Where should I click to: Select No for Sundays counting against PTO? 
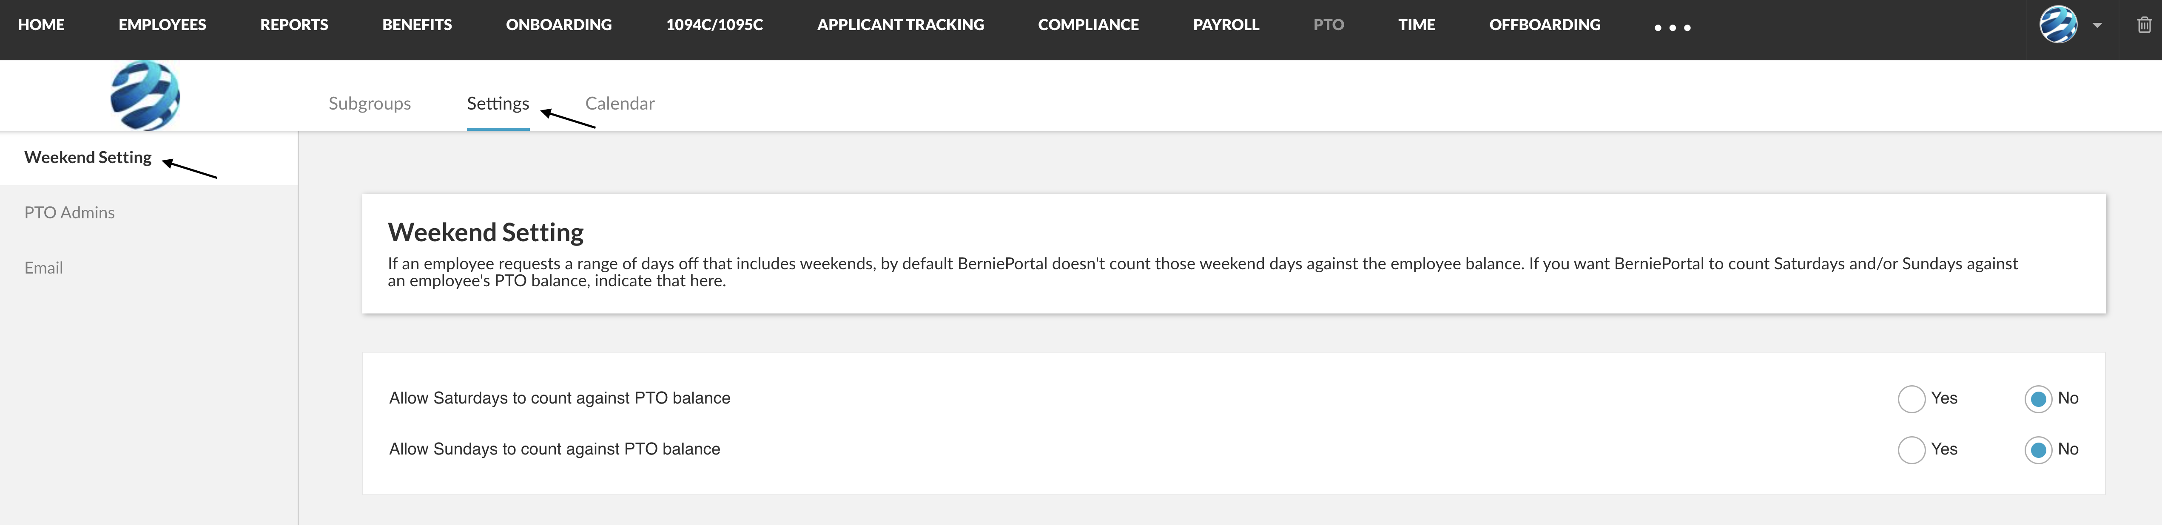point(2038,449)
